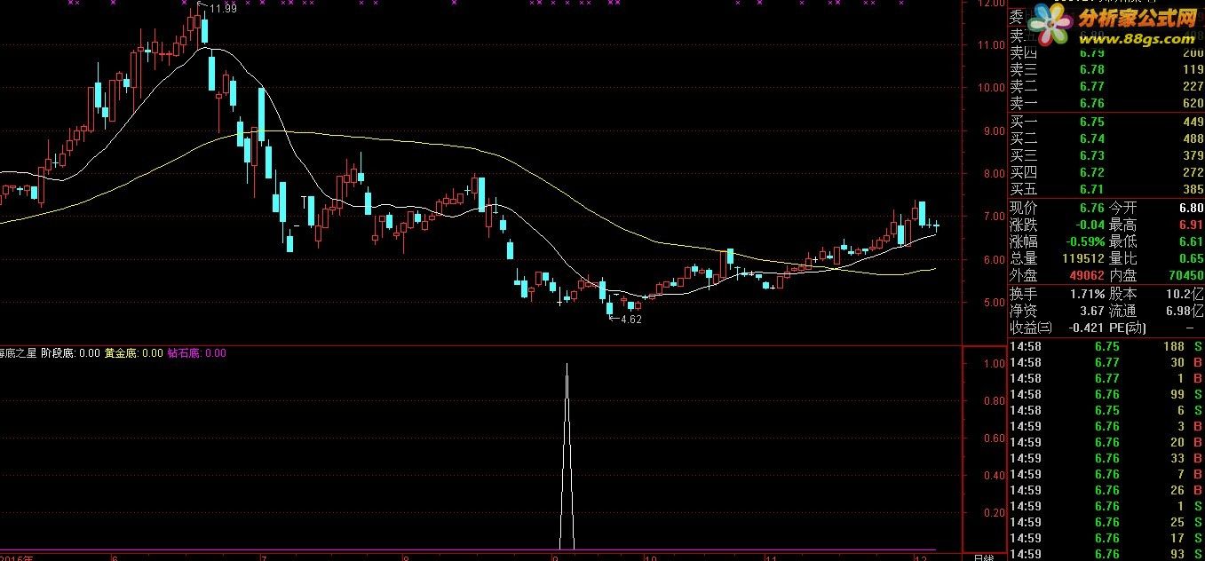
Task: Select the 买四 6.72 bid row
Action: coord(1106,172)
